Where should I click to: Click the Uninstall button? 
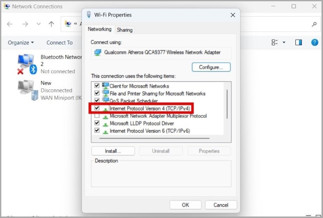pos(161,151)
